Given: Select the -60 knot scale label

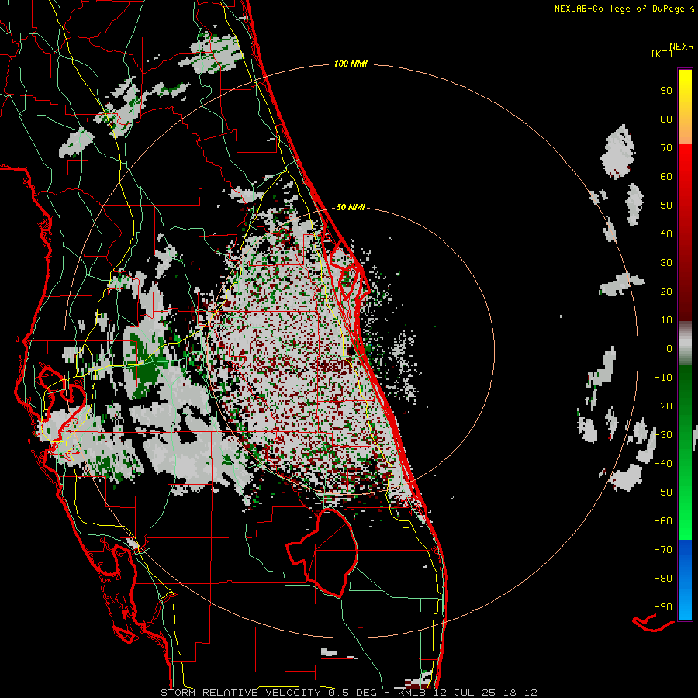Looking at the screenshot, I should tap(663, 521).
